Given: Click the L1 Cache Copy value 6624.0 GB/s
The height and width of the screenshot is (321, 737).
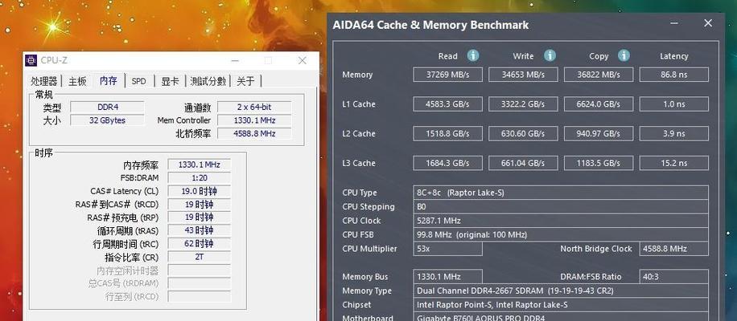Looking at the screenshot, I should (x=599, y=104).
